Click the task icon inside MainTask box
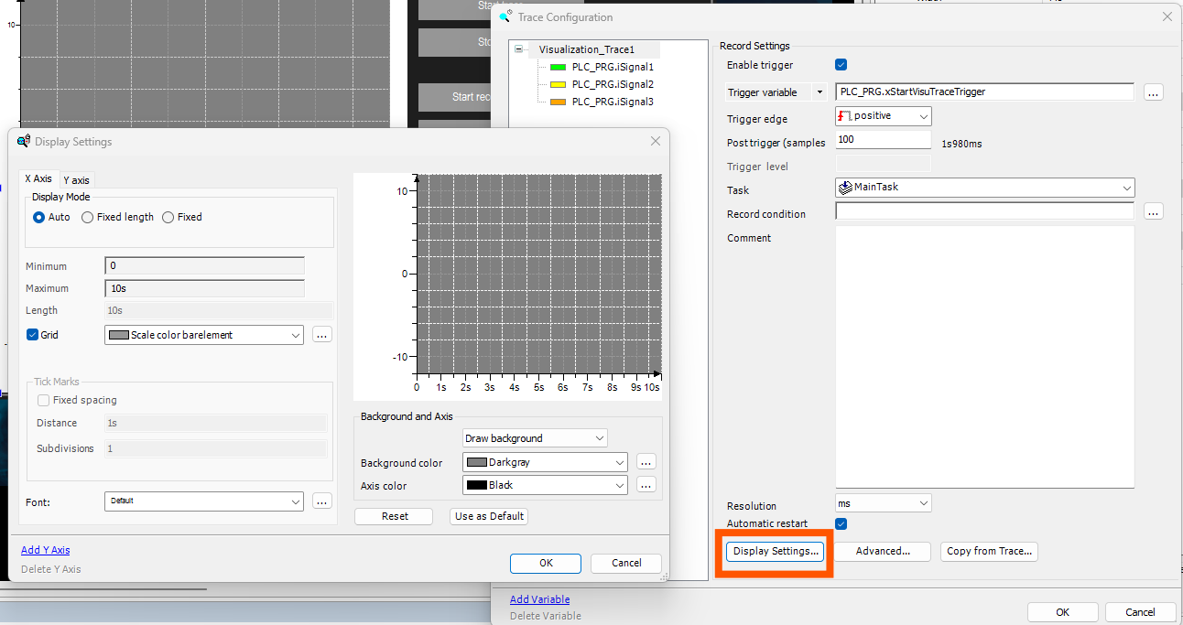Screen dimensions: 1183x625 coord(843,187)
